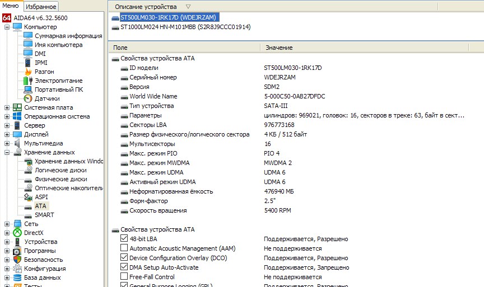Screen dimensions: 484x287
Task: Click the Электропитание battery icon
Action: (28, 81)
